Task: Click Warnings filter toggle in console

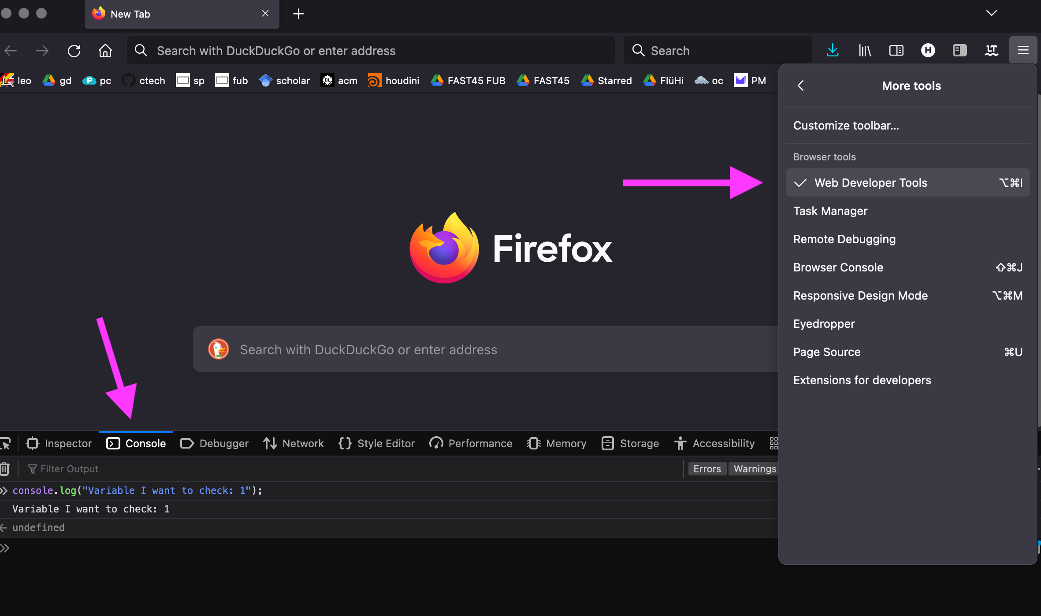Action: click(x=754, y=468)
